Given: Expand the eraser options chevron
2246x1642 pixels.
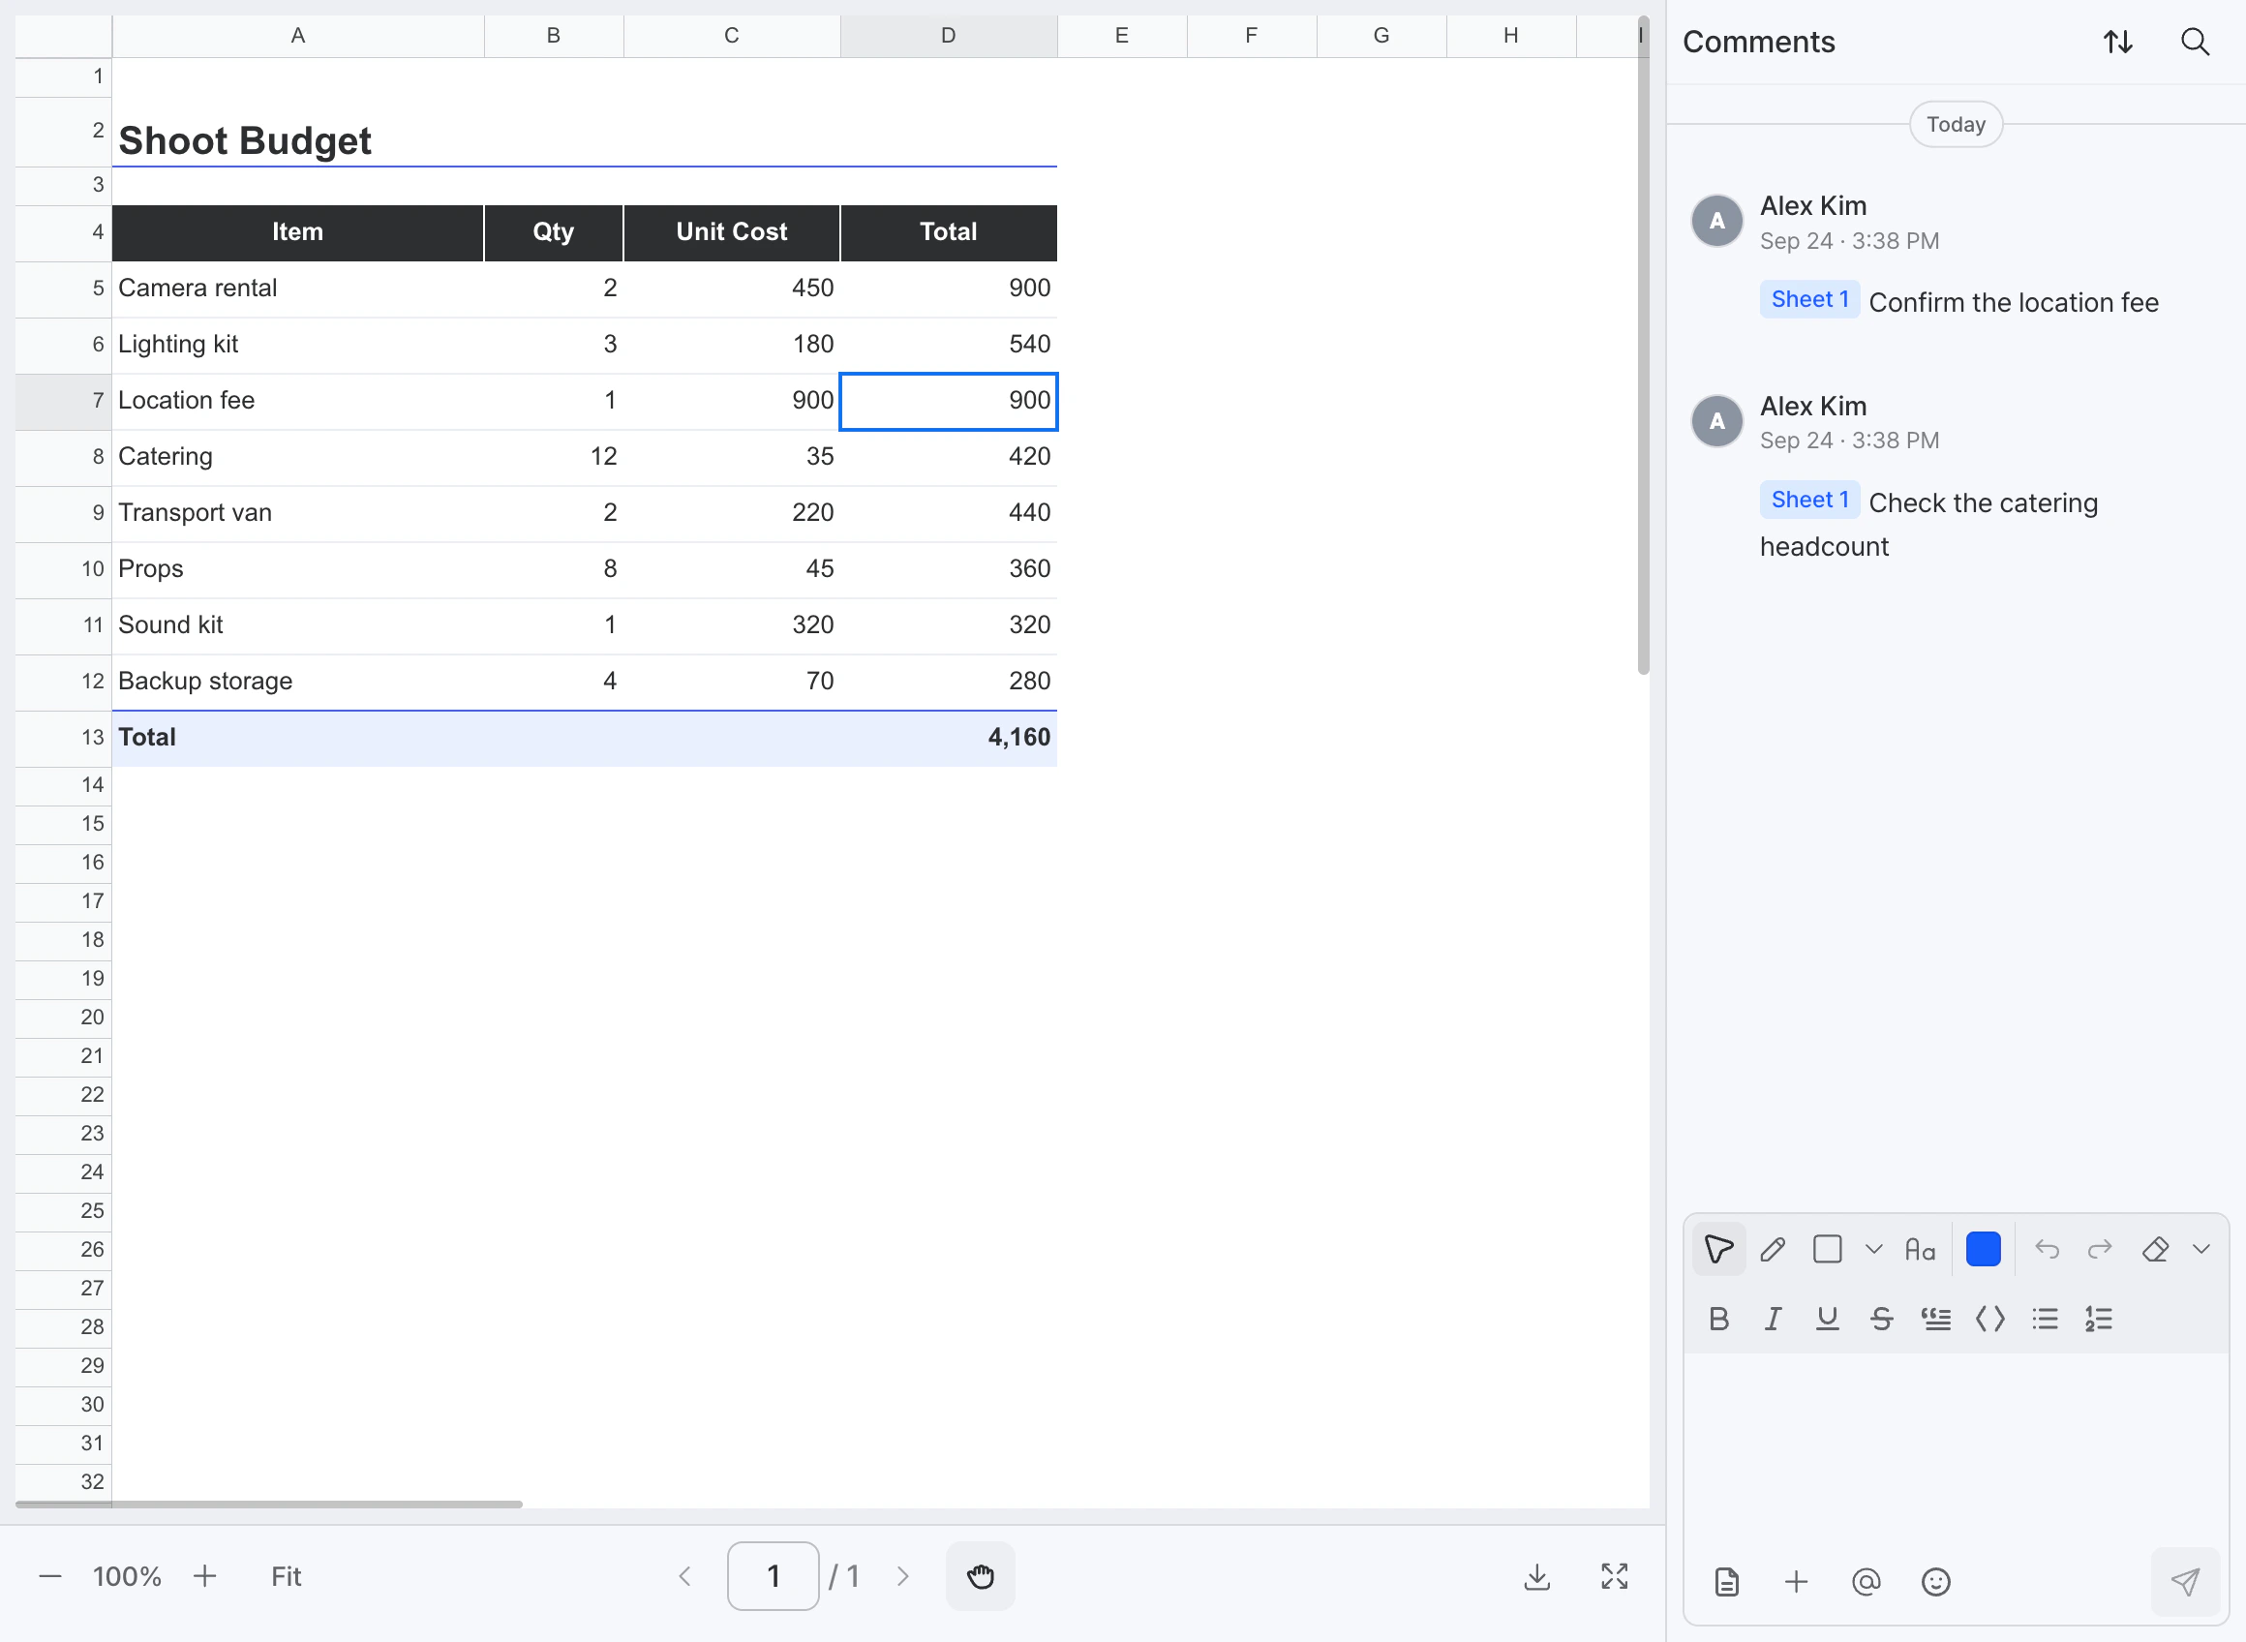Looking at the screenshot, I should 2201,1249.
